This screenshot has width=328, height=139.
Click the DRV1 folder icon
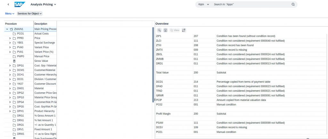(14, 129)
